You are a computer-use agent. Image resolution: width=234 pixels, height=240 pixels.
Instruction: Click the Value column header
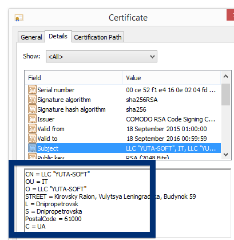point(172,78)
